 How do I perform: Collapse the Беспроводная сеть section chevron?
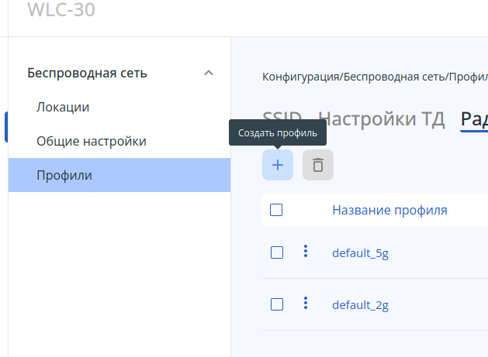[208, 74]
